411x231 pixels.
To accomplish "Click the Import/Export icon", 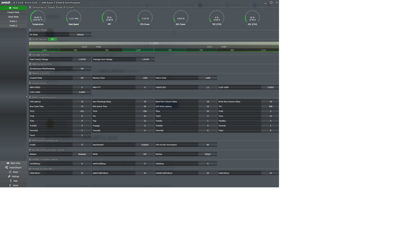I will 7,167.
